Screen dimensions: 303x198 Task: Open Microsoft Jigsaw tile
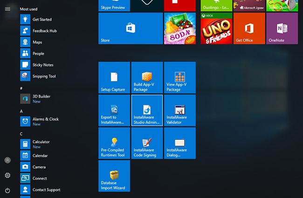point(249,6)
